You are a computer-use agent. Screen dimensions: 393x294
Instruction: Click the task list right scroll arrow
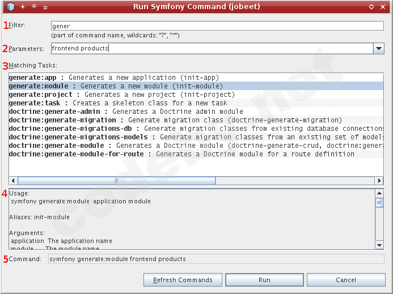pyautogui.click(x=379, y=181)
